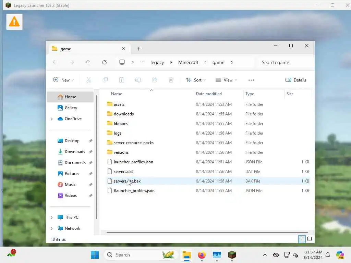Navigate to legacy in breadcrumb
Viewport: 351px width, 263px height.
(157, 62)
